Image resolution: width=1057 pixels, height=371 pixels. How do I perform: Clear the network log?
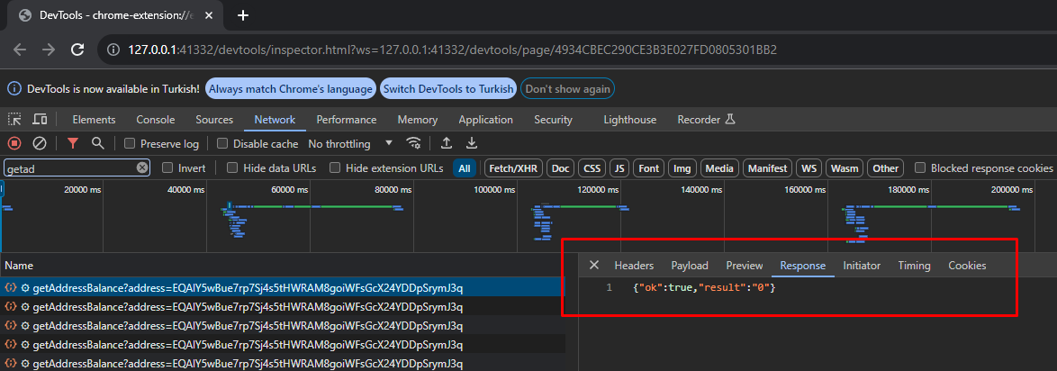click(x=40, y=143)
